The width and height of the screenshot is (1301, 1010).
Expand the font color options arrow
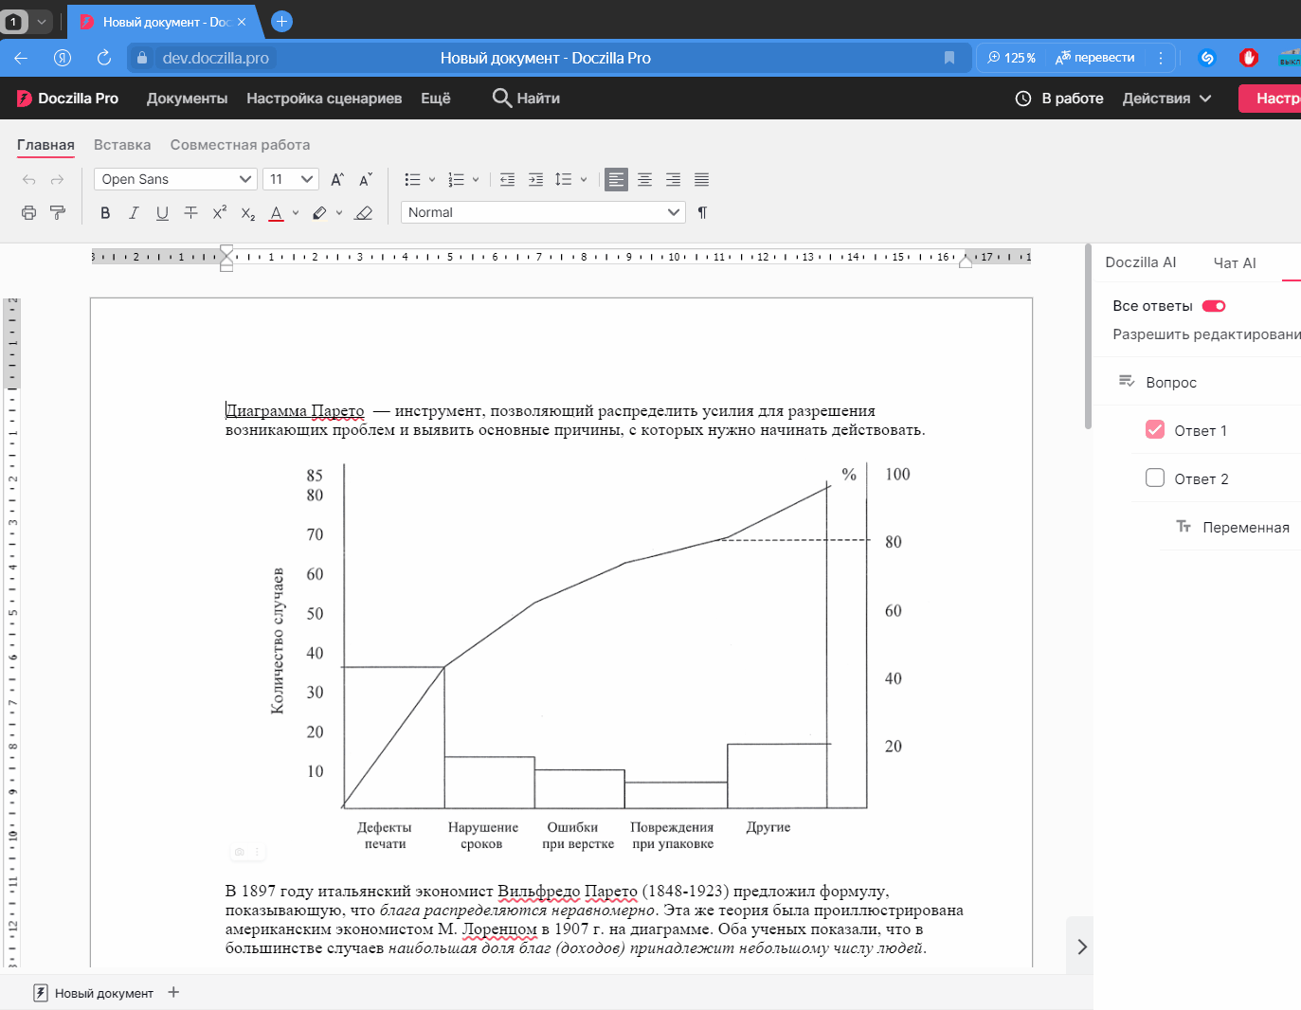[296, 213]
